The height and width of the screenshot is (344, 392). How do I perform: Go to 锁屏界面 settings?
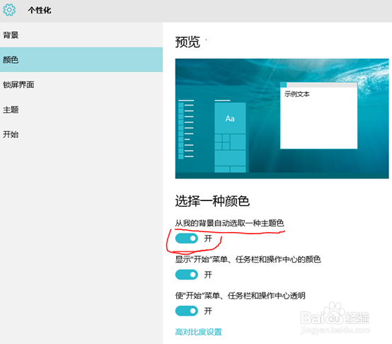(81, 85)
